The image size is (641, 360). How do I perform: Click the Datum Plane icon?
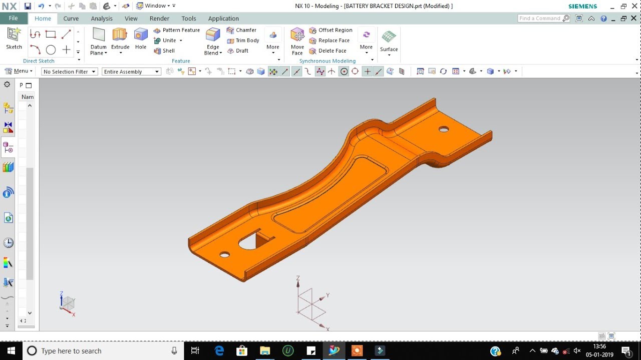[x=99, y=34]
